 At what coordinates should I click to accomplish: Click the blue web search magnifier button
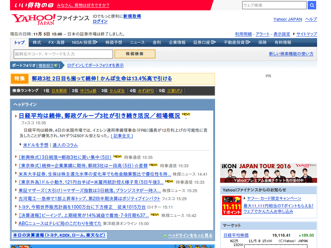tap(312, 5)
